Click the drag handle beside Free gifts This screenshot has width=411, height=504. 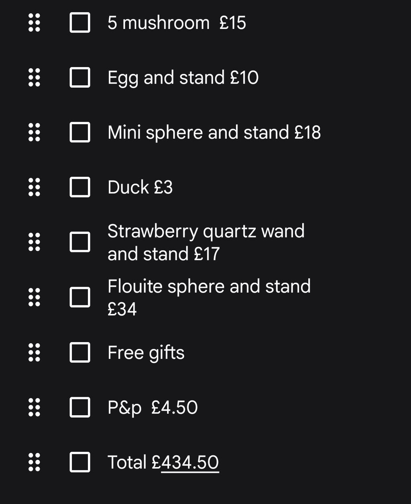tap(35, 352)
